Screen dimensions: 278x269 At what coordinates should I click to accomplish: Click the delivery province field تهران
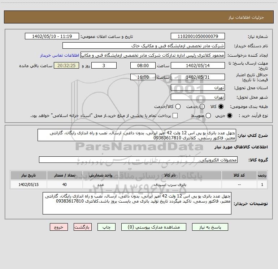point(198,87)
